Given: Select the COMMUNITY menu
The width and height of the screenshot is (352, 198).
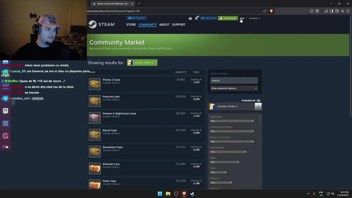Looking at the screenshot, I should tap(147, 24).
